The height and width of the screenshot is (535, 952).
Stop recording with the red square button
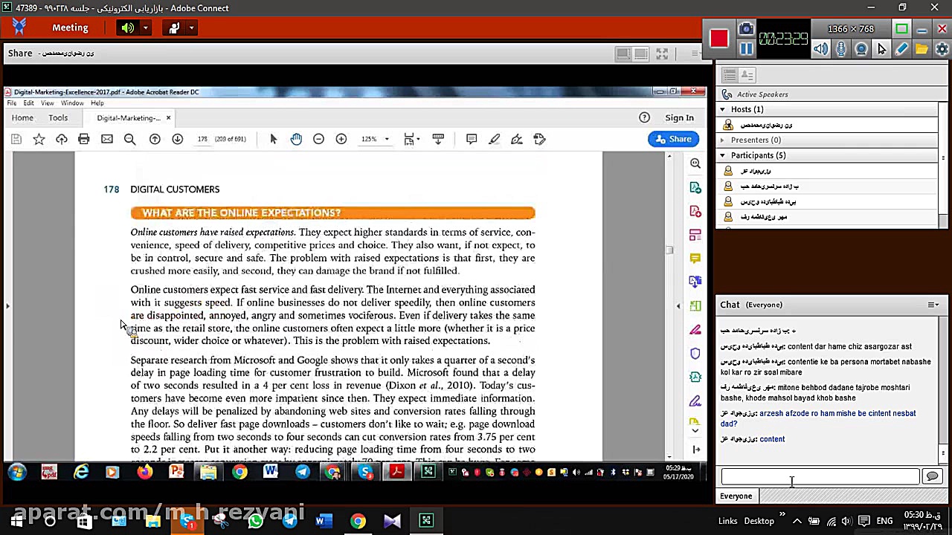(718, 39)
